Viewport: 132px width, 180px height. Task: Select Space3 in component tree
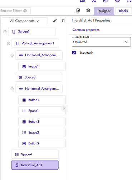(38, 77)
